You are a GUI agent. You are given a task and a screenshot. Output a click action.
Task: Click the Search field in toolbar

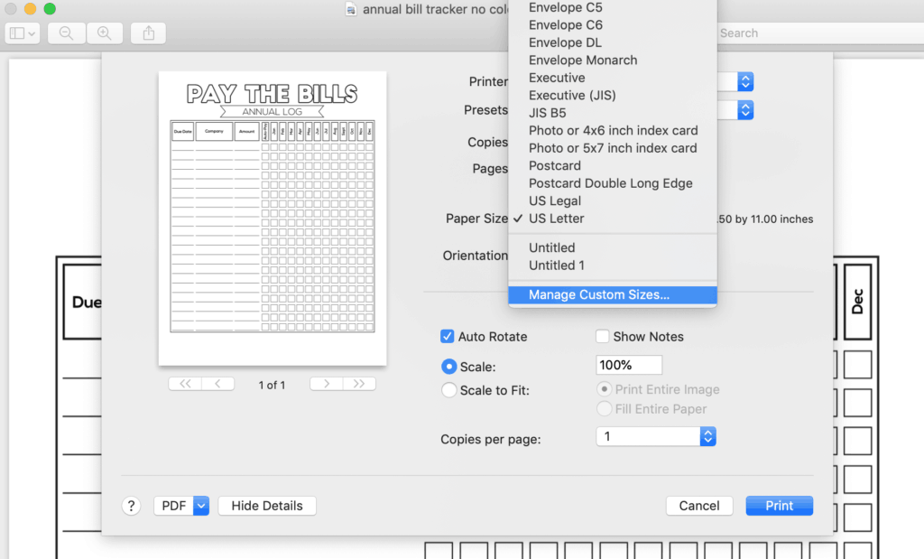click(x=819, y=33)
